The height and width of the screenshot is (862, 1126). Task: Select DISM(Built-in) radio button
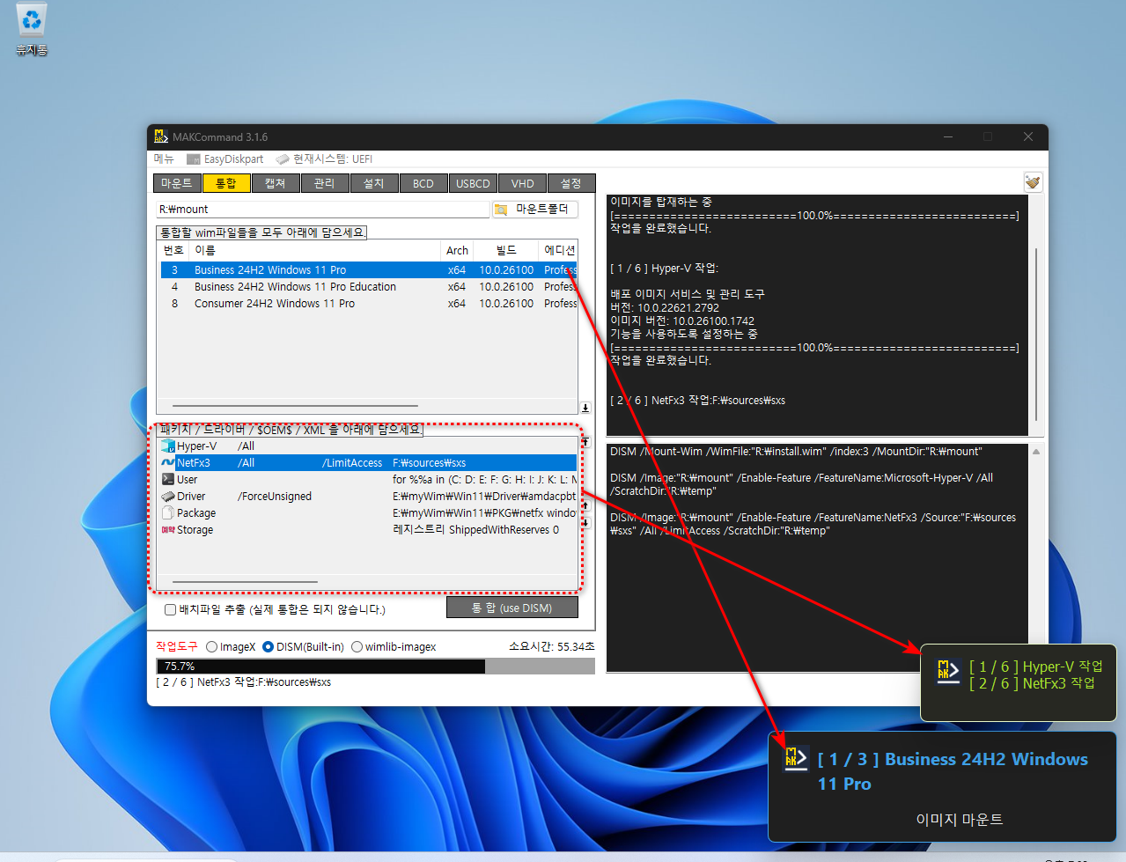click(269, 647)
